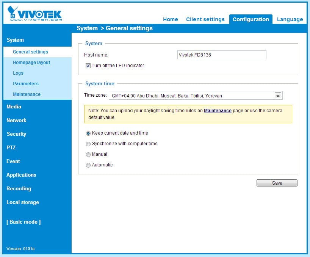
Task: Click the Host name input field
Action: [222, 55]
